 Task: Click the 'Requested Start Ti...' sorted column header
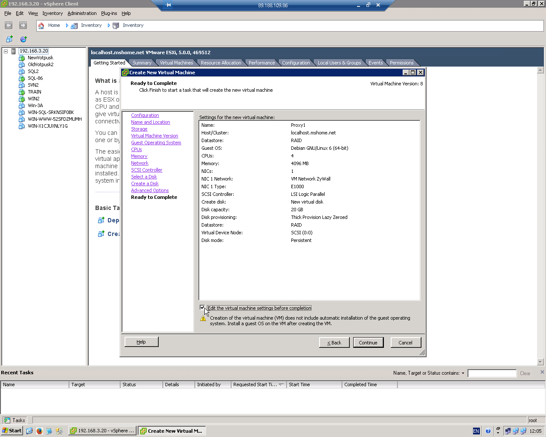(258, 385)
